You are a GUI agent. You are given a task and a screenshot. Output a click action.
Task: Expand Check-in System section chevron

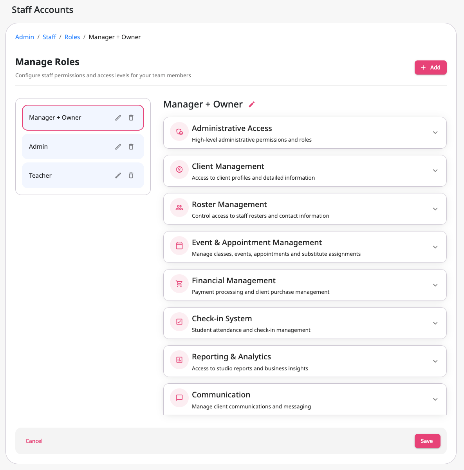click(435, 323)
